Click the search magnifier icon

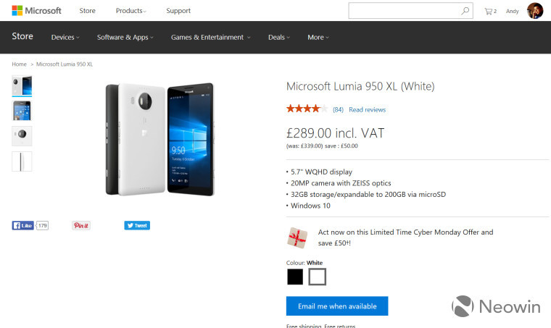click(465, 11)
